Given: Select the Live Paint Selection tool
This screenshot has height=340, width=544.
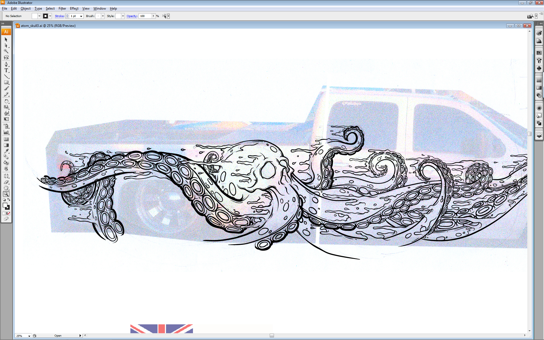Looking at the screenshot, I should click(6, 169).
